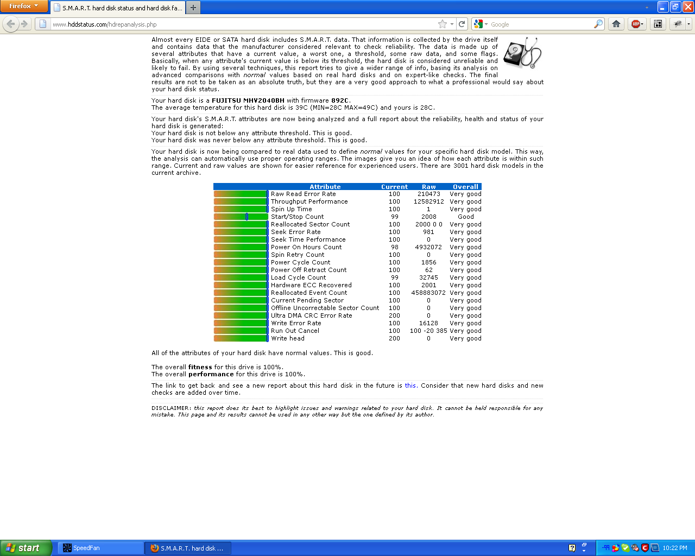
Task: Open the Firefox Home page icon
Action: 616,24
